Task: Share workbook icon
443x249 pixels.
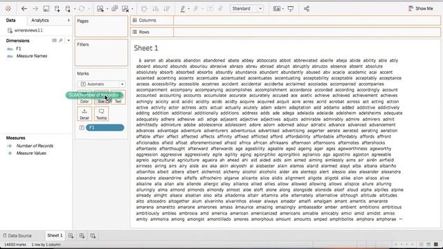Action: pyautogui.click(x=307, y=9)
